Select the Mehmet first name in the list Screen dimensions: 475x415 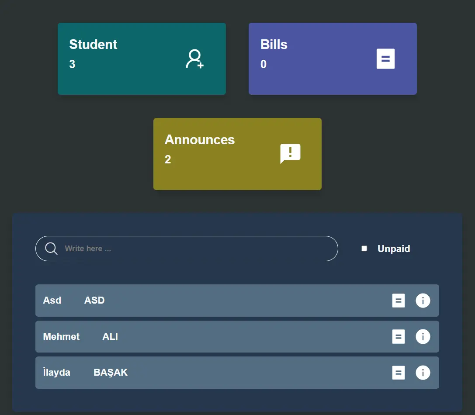pos(61,337)
